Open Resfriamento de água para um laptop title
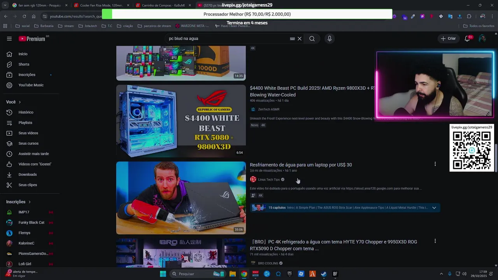Viewport: 498px width, 280px height. pos(301,165)
